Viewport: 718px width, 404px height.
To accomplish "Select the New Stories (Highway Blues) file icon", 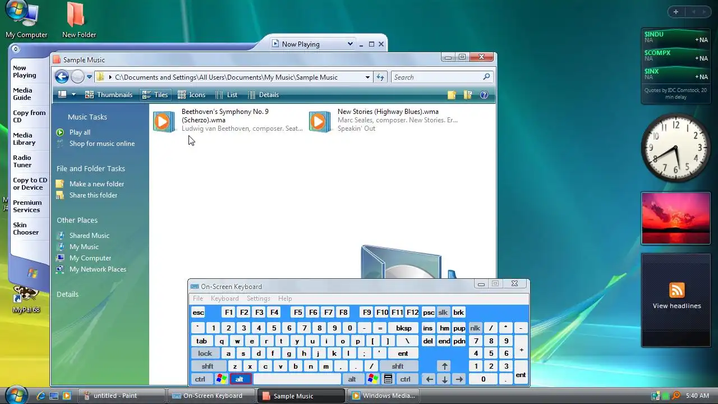I will coord(320,121).
